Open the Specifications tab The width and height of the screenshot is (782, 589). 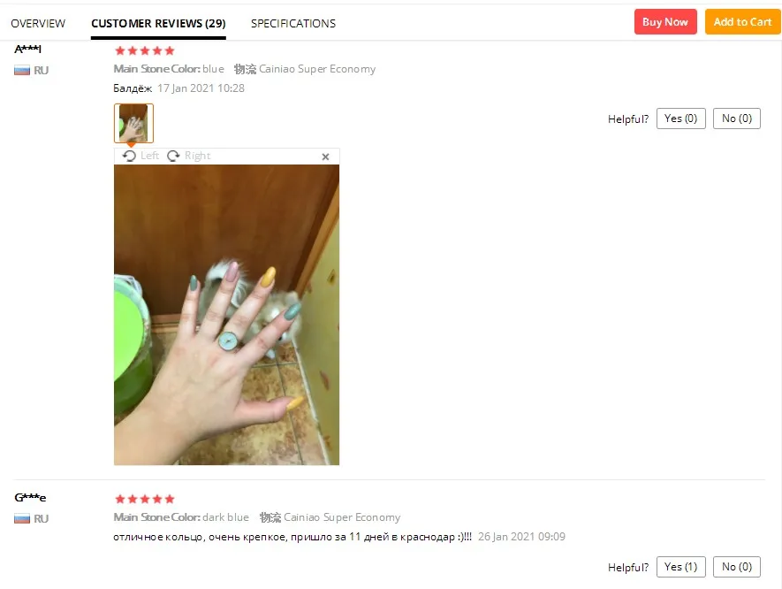[293, 24]
